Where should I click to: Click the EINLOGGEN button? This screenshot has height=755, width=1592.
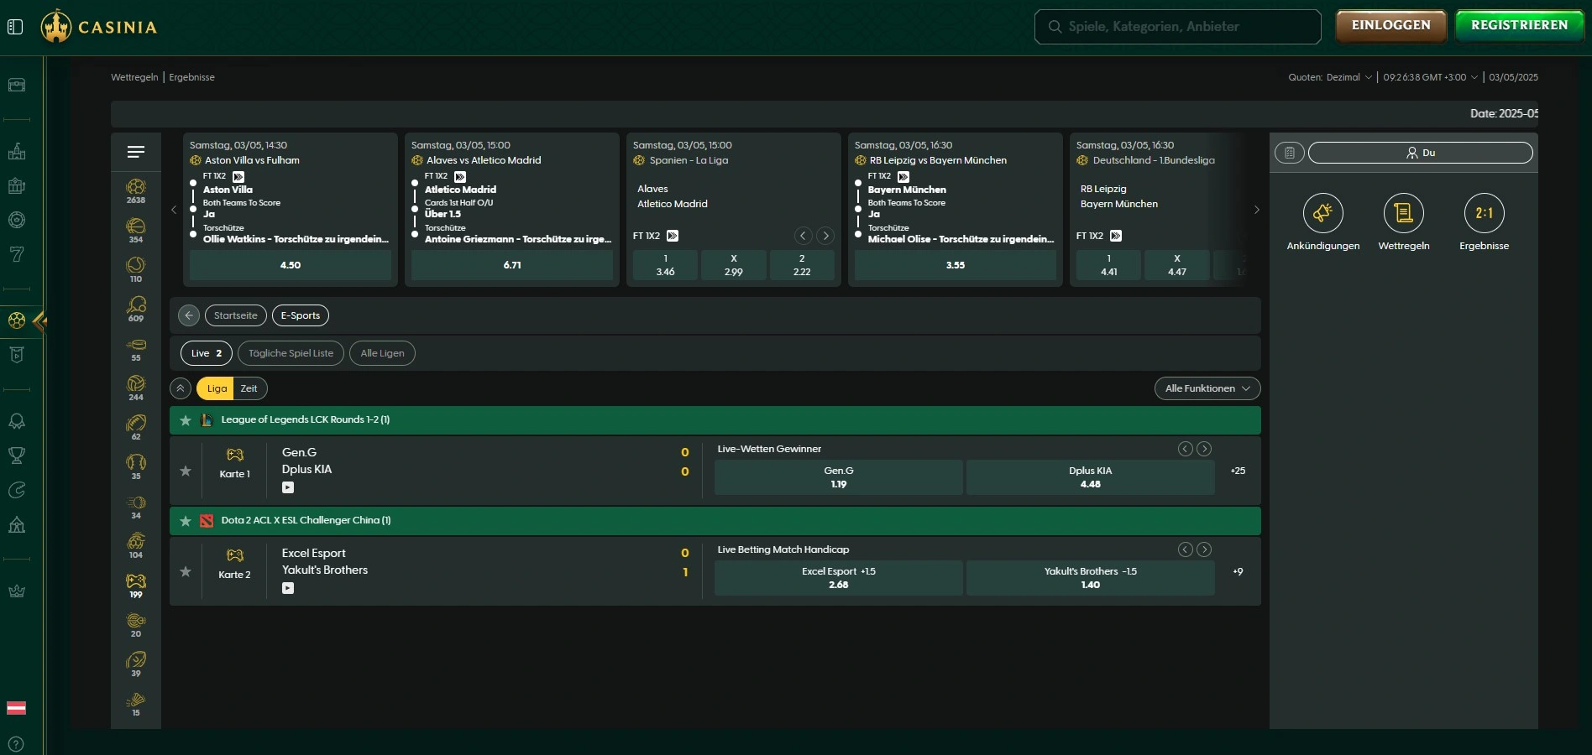tap(1390, 26)
